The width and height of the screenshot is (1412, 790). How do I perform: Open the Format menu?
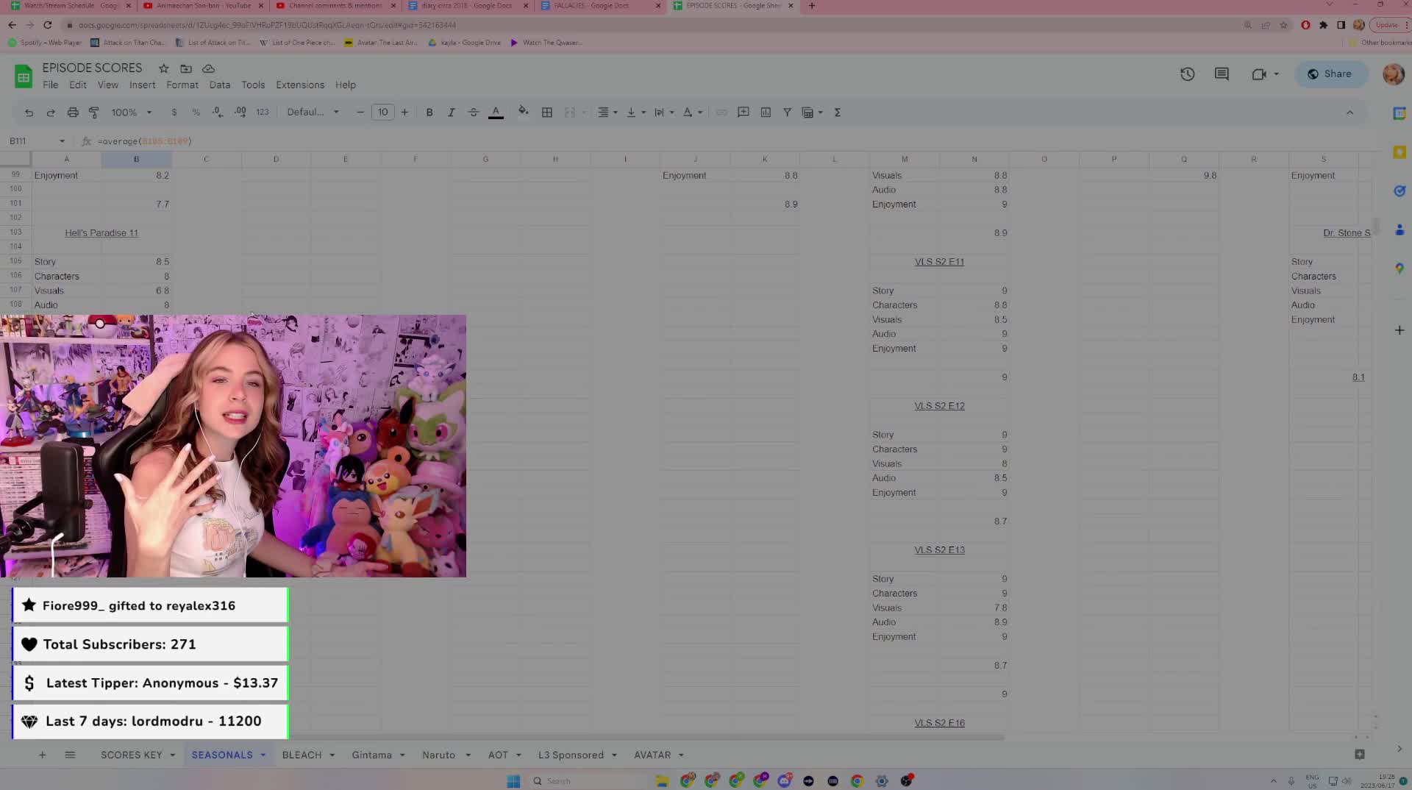point(182,85)
